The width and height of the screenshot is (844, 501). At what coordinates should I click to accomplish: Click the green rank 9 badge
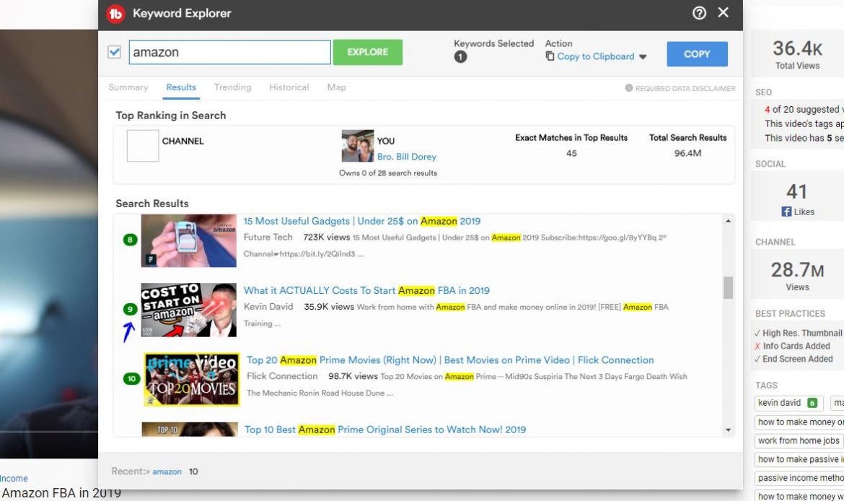(x=130, y=309)
